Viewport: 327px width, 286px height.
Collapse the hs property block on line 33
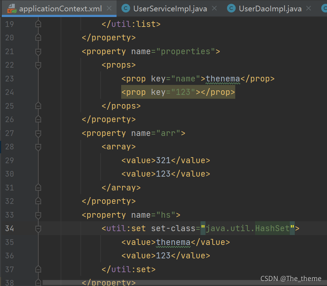(x=38, y=215)
